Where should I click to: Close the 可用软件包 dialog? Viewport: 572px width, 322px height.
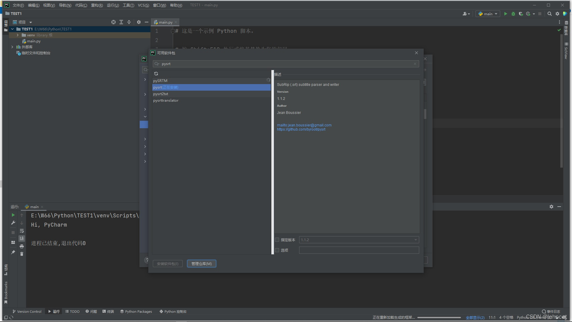coord(416,53)
